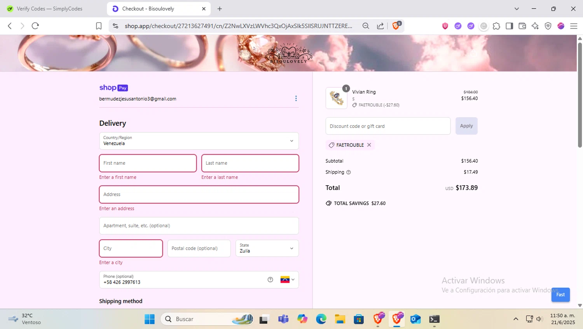
Task: Expand the State dropdown showing Zulia
Action: (267, 248)
